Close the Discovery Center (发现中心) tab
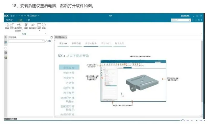 pos(66,37)
